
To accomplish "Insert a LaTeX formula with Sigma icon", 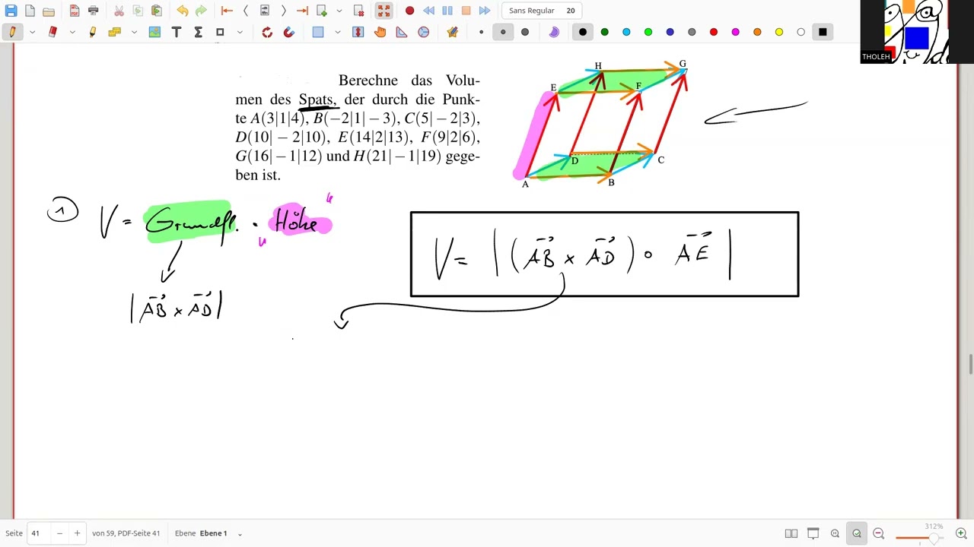I will 198,32.
